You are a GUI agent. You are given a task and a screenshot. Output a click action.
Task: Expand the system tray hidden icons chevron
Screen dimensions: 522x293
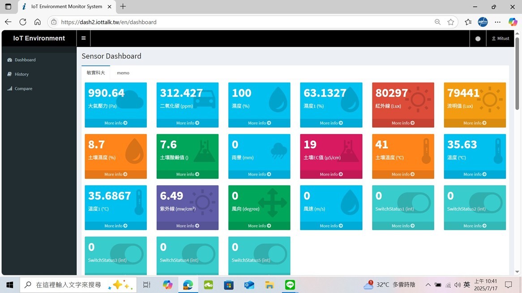(x=428, y=285)
